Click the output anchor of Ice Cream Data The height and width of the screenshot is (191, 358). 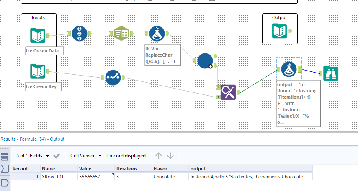[48, 36]
